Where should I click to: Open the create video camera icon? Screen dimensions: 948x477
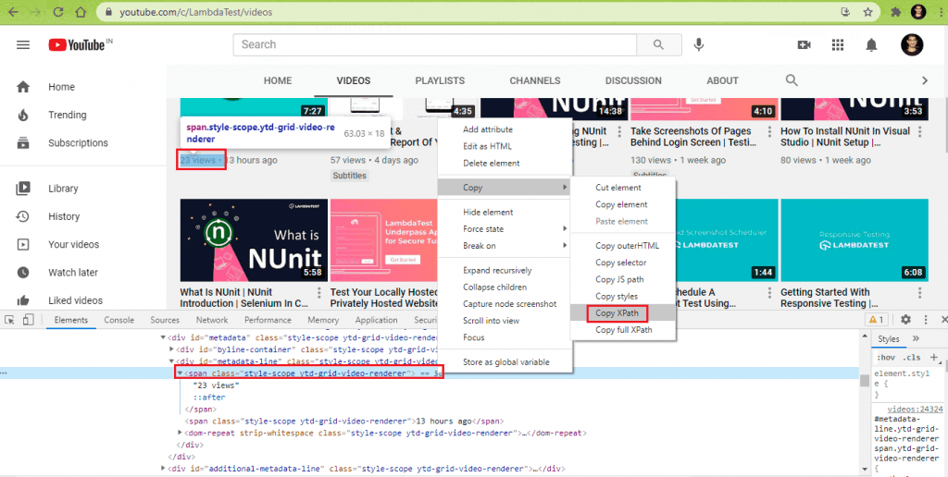click(804, 44)
